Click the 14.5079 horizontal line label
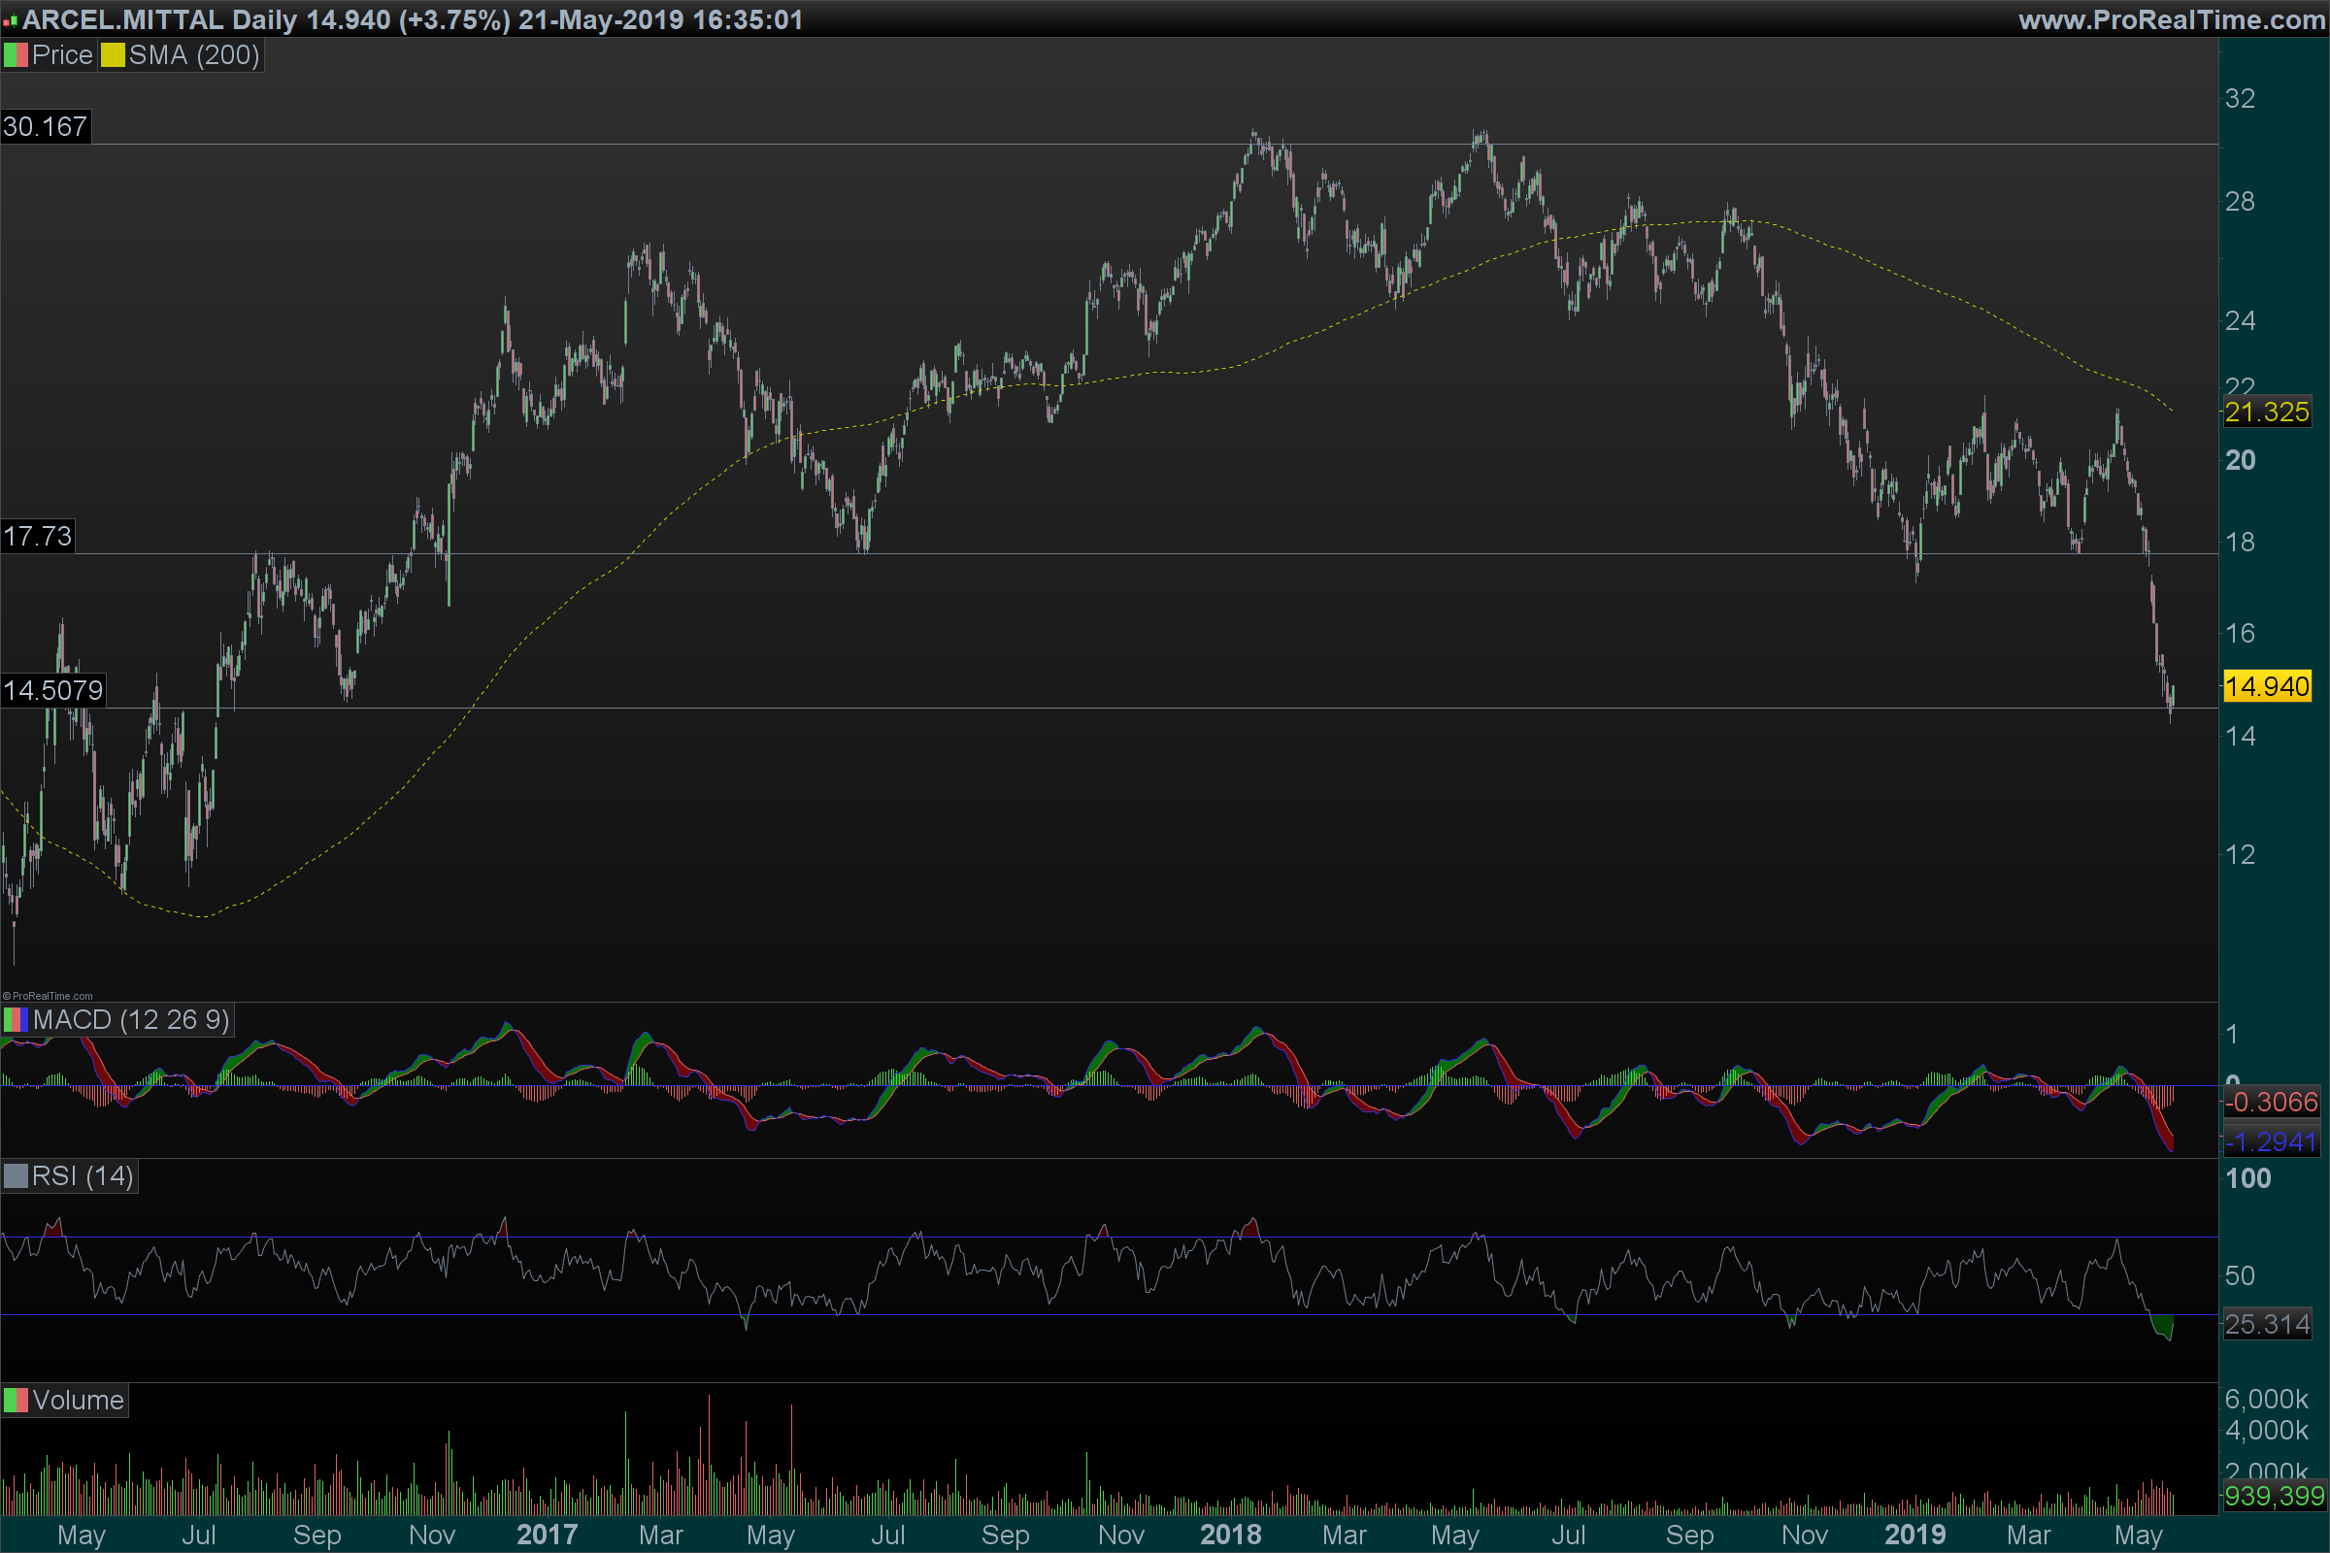2330x1553 pixels. point(51,690)
